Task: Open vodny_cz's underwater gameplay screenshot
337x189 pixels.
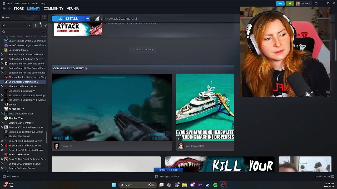Action: pos(112,107)
